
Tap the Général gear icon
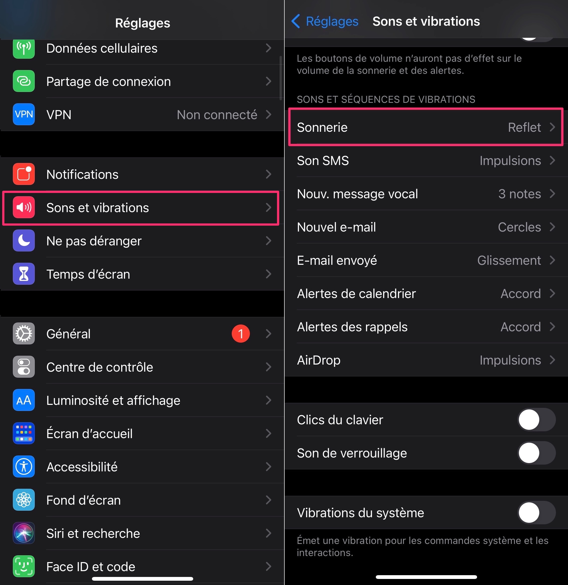point(24,334)
